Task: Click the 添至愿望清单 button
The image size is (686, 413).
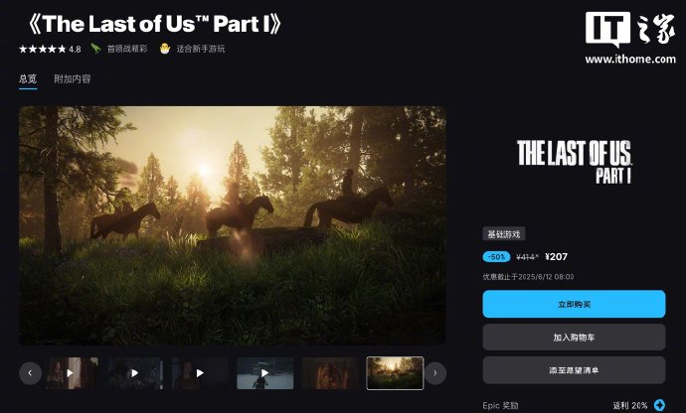Action: click(x=574, y=370)
